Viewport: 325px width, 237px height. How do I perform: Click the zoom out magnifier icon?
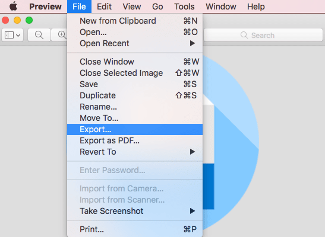(x=39, y=35)
